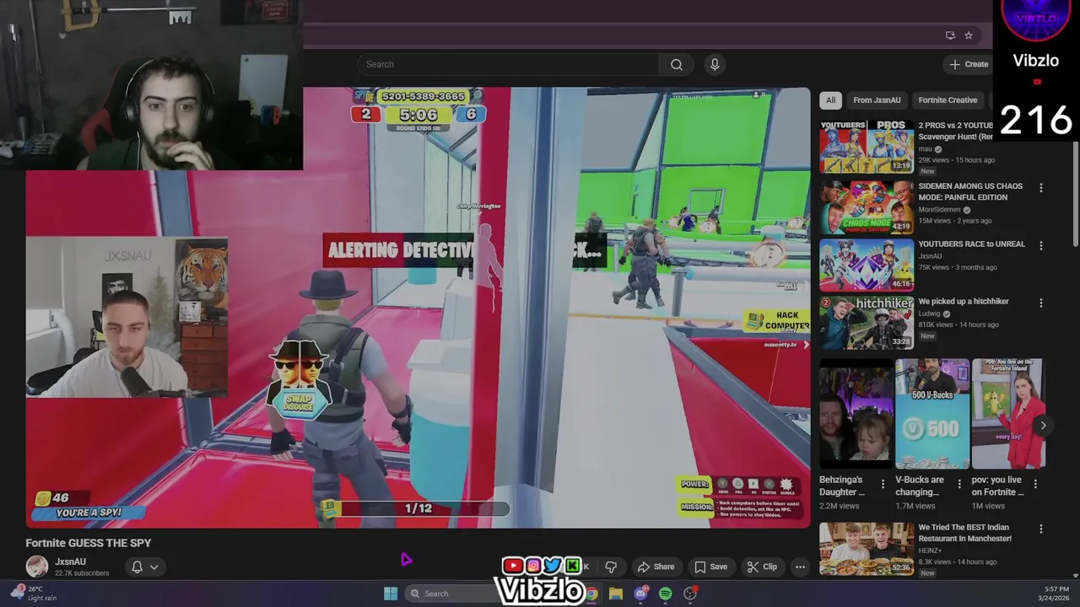Activate voice search microphone icon
Viewport: 1080px width, 607px height.
(x=715, y=64)
